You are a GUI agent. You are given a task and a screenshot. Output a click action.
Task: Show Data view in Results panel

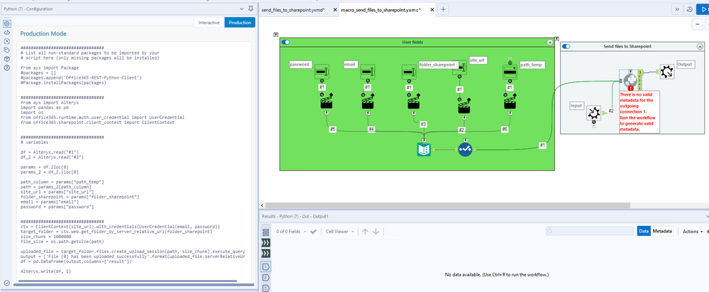644,231
